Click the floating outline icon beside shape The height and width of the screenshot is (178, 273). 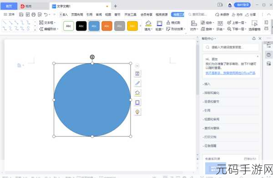point(137,102)
